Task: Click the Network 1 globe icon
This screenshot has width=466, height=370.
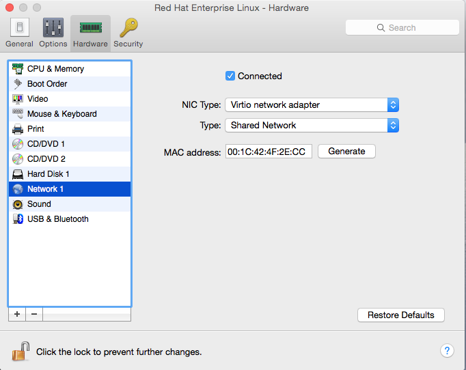Action: point(18,189)
